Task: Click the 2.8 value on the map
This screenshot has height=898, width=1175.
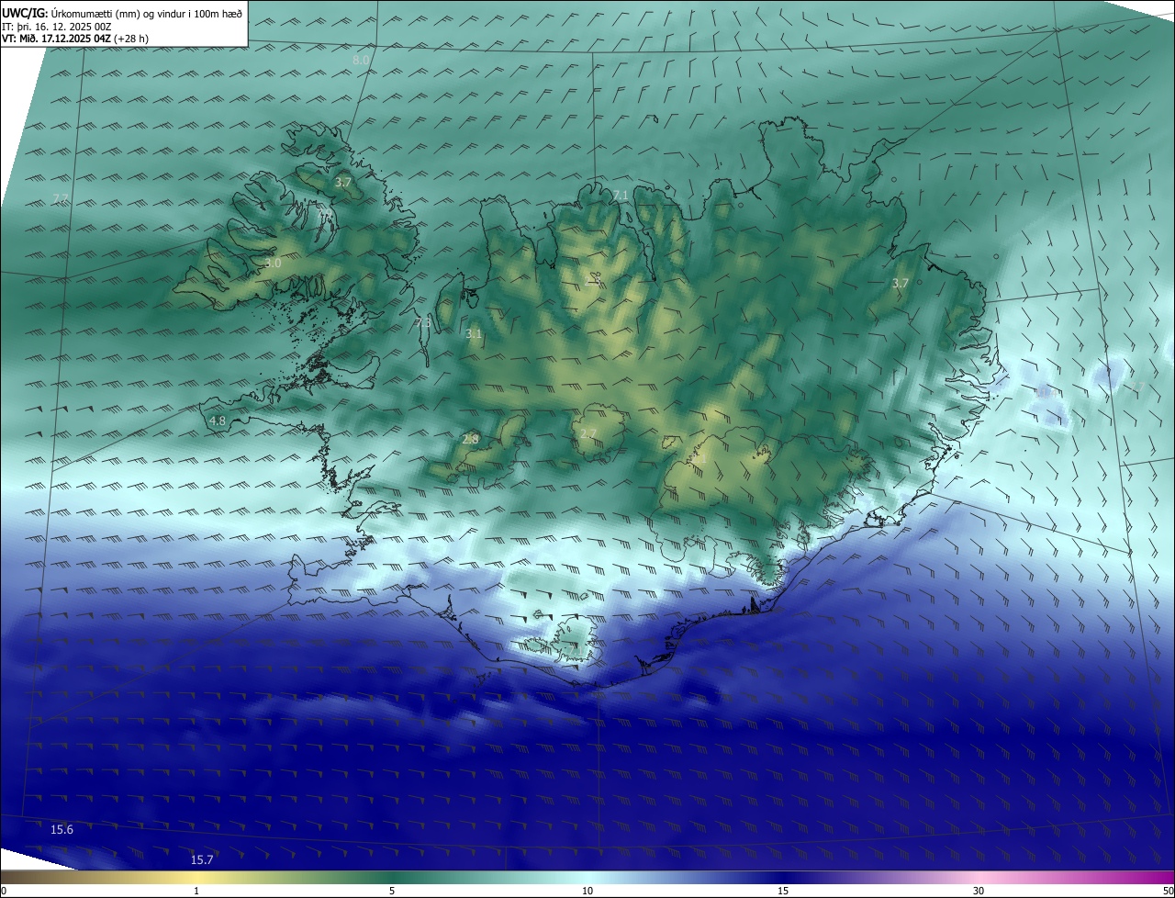Action: point(470,439)
